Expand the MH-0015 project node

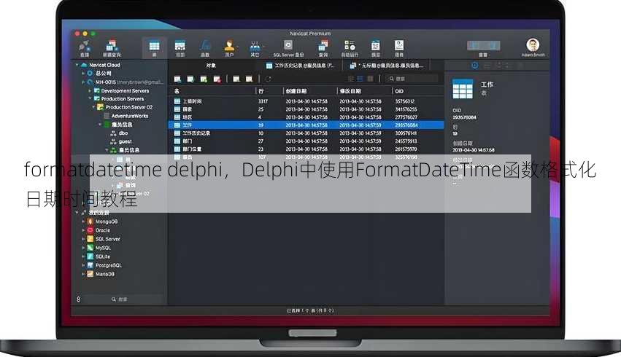tap(83, 82)
